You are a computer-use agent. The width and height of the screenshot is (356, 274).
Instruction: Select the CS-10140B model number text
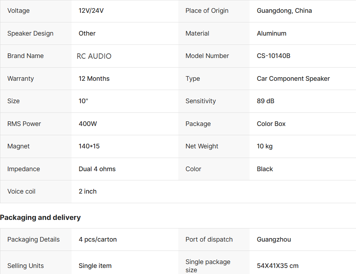click(x=273, y=56)
